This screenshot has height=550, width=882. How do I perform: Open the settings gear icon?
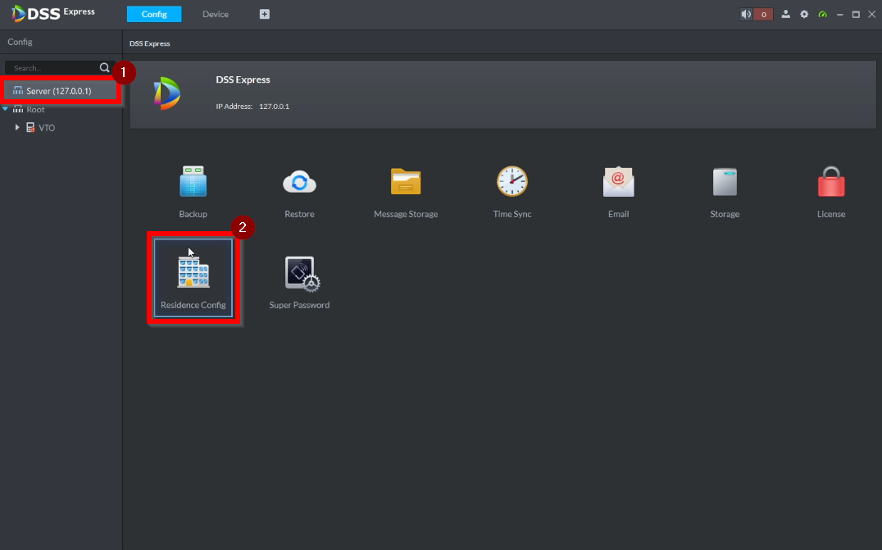pyautogui.click(x=804, y=14)
